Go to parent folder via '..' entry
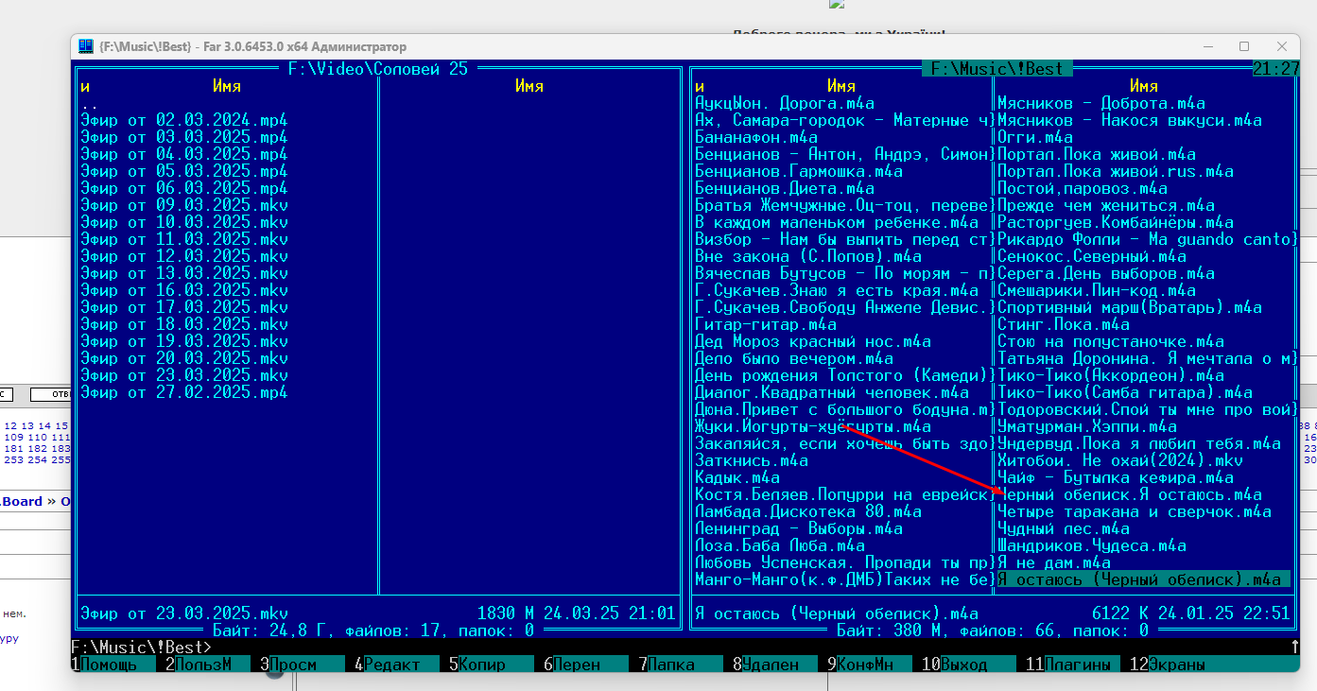Screen dimensions: 1317x691 click(90, 104)
